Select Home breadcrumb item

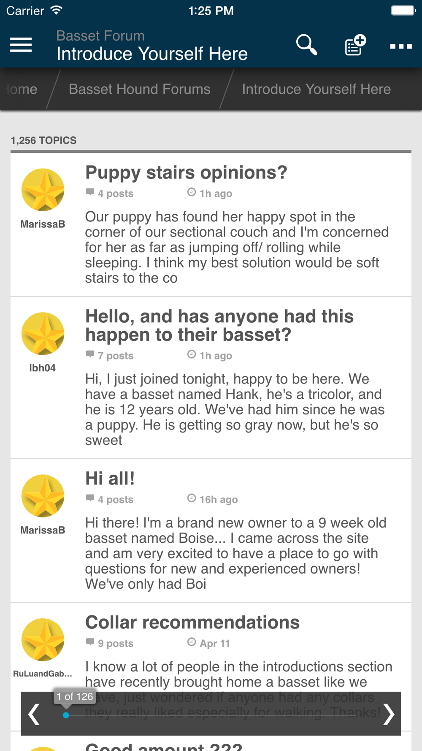[x=21, y=89]
